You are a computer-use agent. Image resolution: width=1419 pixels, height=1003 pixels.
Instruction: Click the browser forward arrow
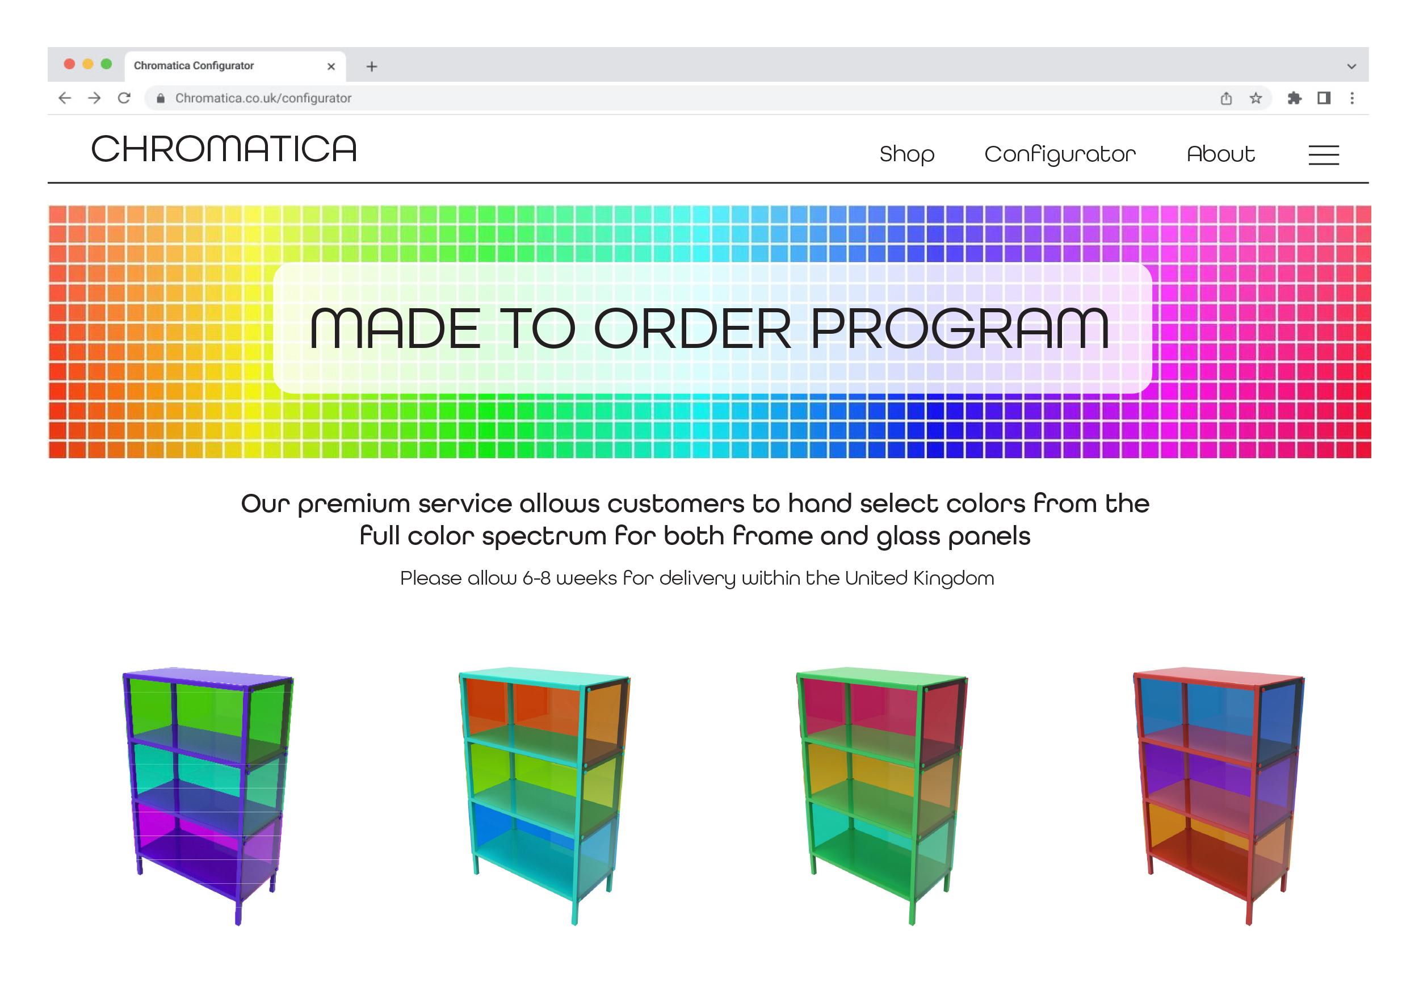95,98
